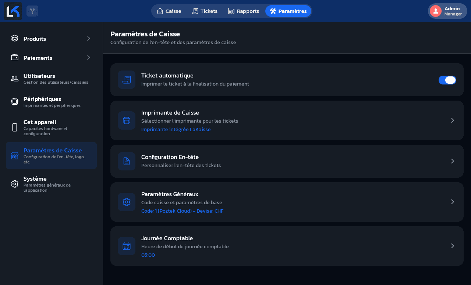Click the branch icon beside the logo
The width and height of the screenshot is (471, 285).
click(32, 11)
